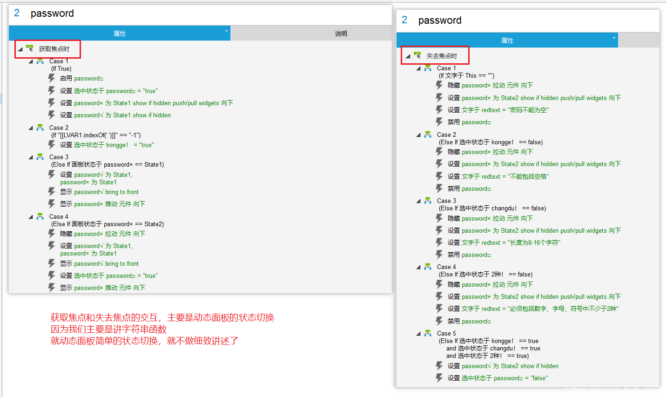Click the 失去焦点时 event icon
666x397 pixels.
tap(417, 55)
